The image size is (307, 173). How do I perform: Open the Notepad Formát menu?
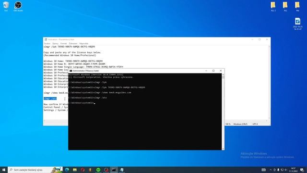63,44
